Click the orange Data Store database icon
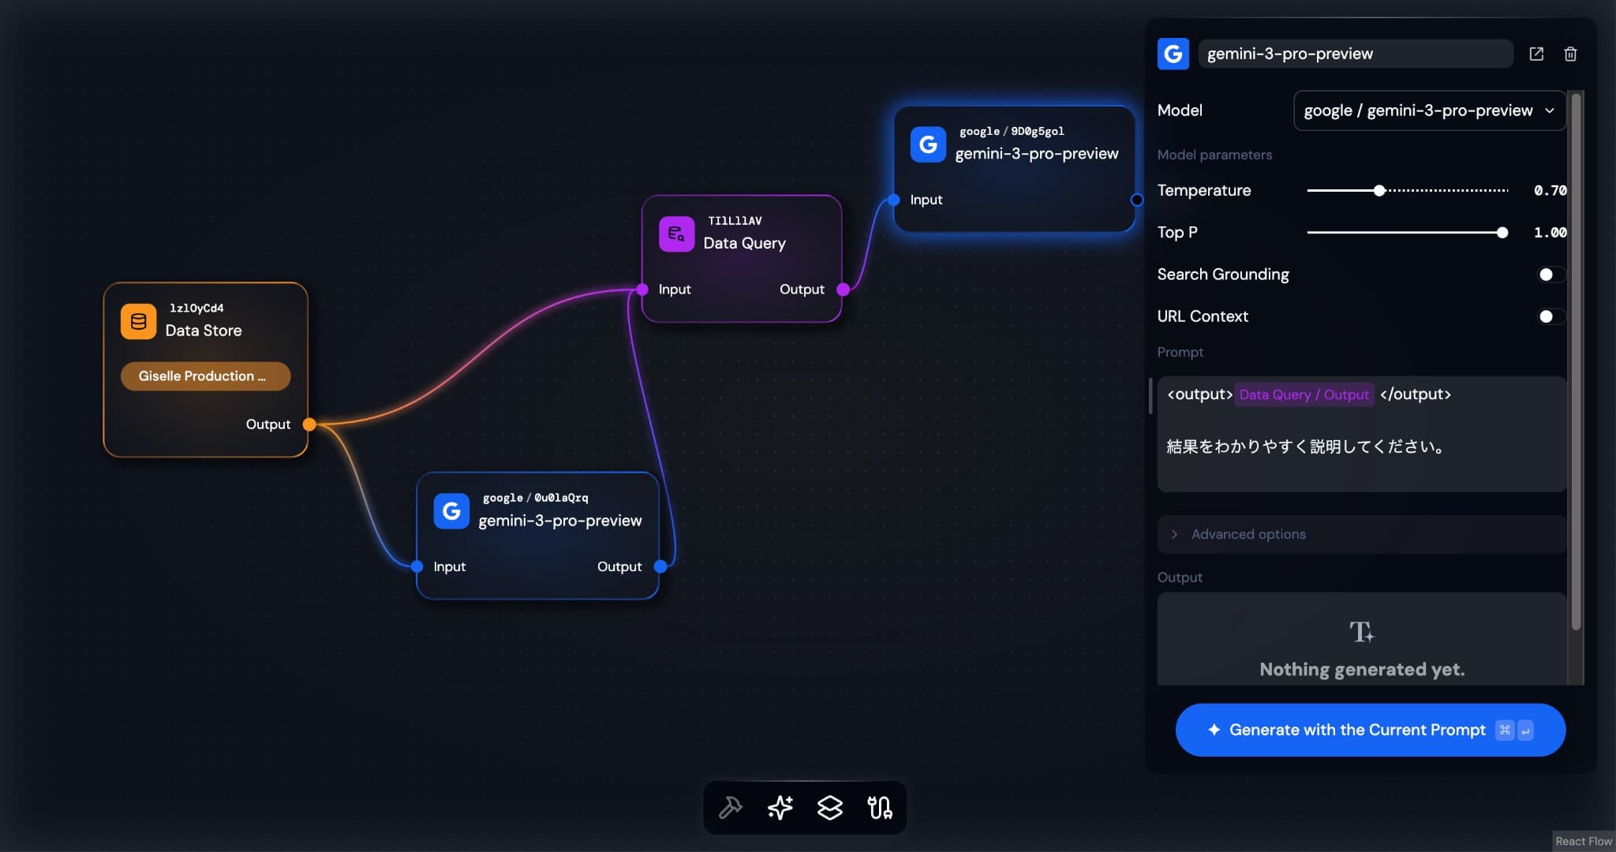1616x852 pixels. (138, 321)
